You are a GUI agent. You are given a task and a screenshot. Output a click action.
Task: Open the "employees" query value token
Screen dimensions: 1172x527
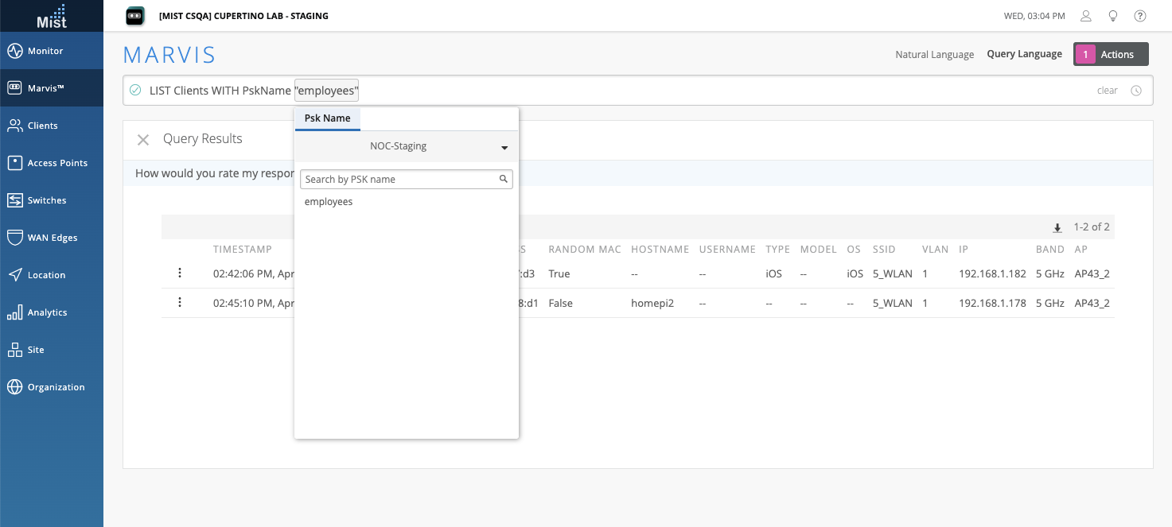tap(326, 91)
